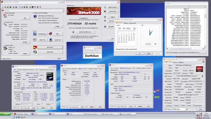Click the GPU-Z BIOS save icon
The image size is (211, 119).
tap(202, 76)
